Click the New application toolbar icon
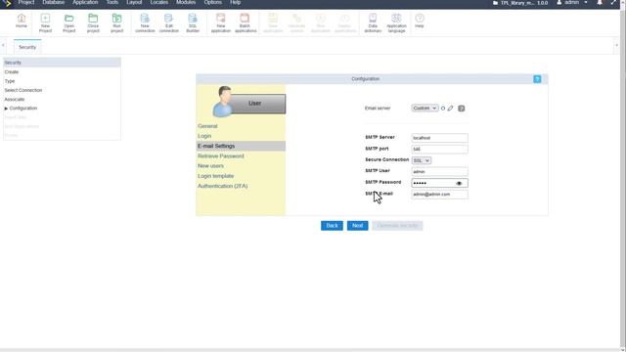Image resolution: width=626 pixels, height=352 pixels. point(220,23)
